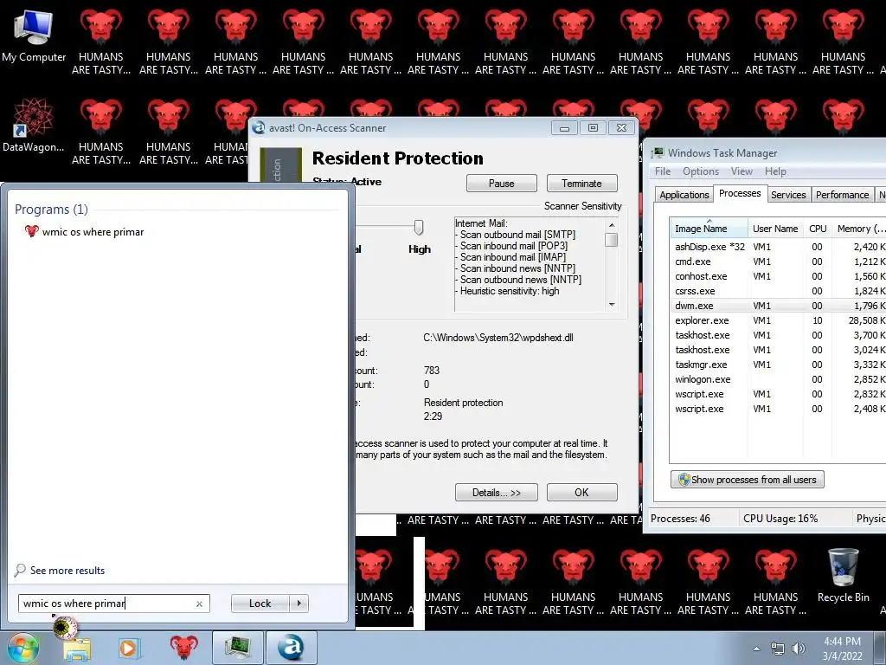This screenshot has height=665, width=886.
Task: Switch to Task Manager taskbar button
Action: [x=238, y=648]
